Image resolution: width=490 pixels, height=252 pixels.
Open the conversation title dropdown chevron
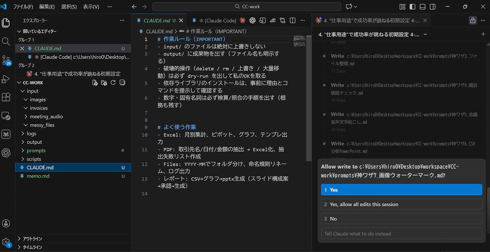click(425, 35)
